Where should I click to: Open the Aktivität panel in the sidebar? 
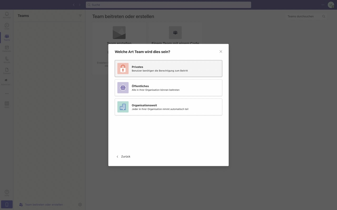pyautogui.click(x=7, y=14)
